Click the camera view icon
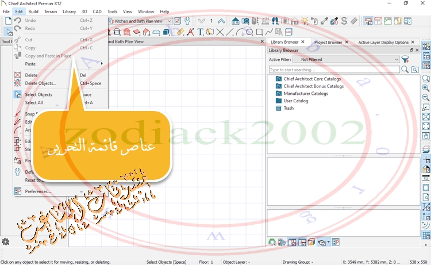 click(245, 21)
